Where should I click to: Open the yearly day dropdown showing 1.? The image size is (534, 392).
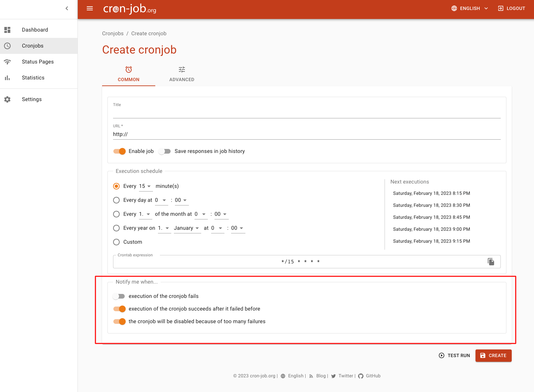164,228
